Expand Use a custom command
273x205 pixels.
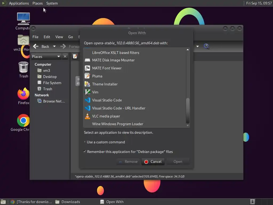85,142
